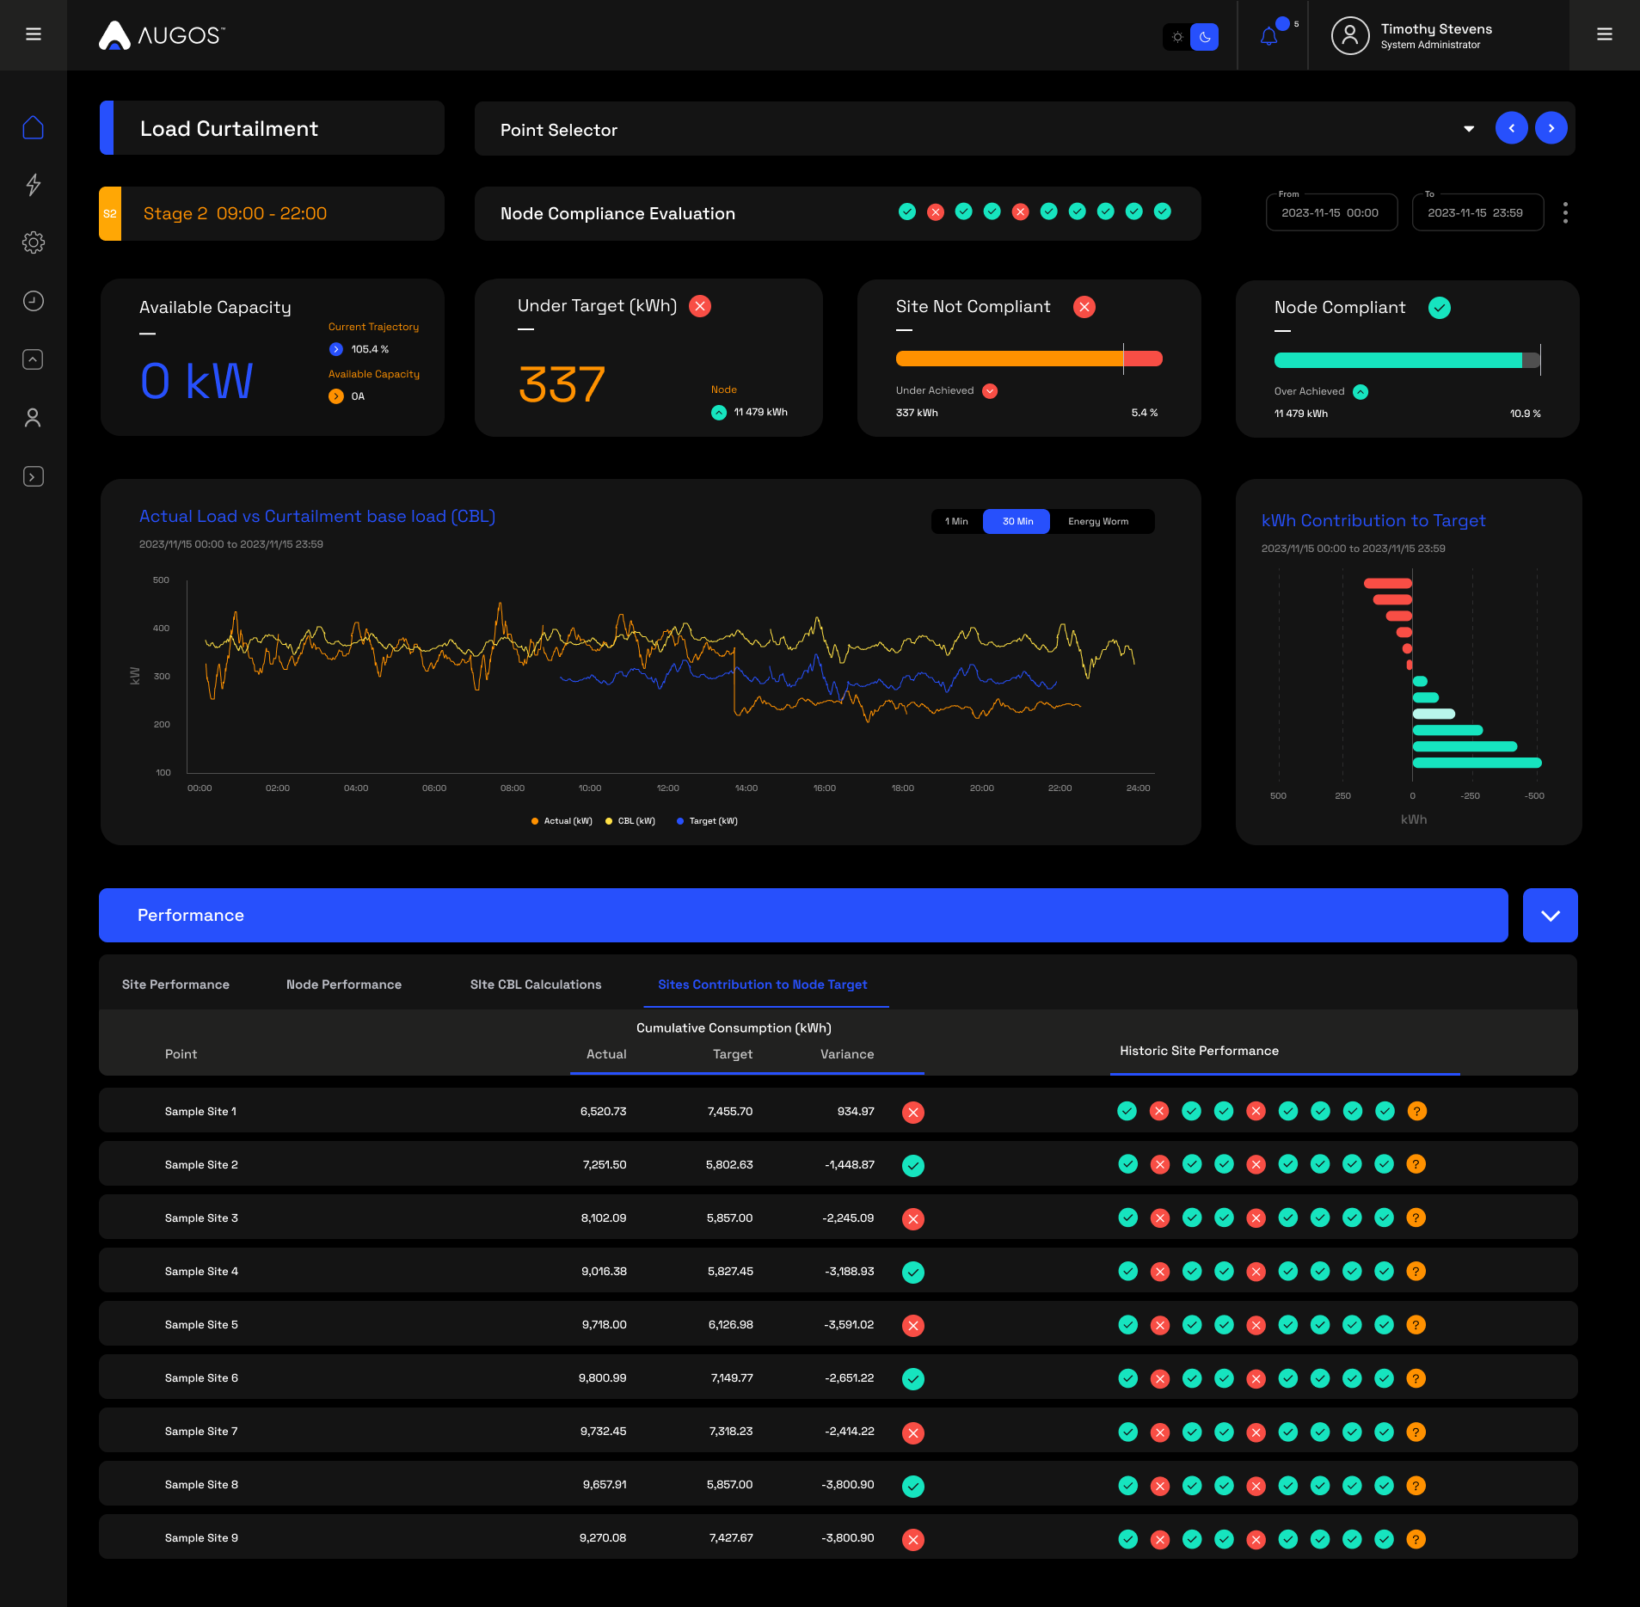
Task: Go to next point arrow button
Action: [x=1551, y=128]
